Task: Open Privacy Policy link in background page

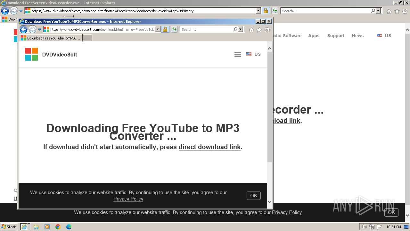Action: pyautogui.click(x=287, y=212)
